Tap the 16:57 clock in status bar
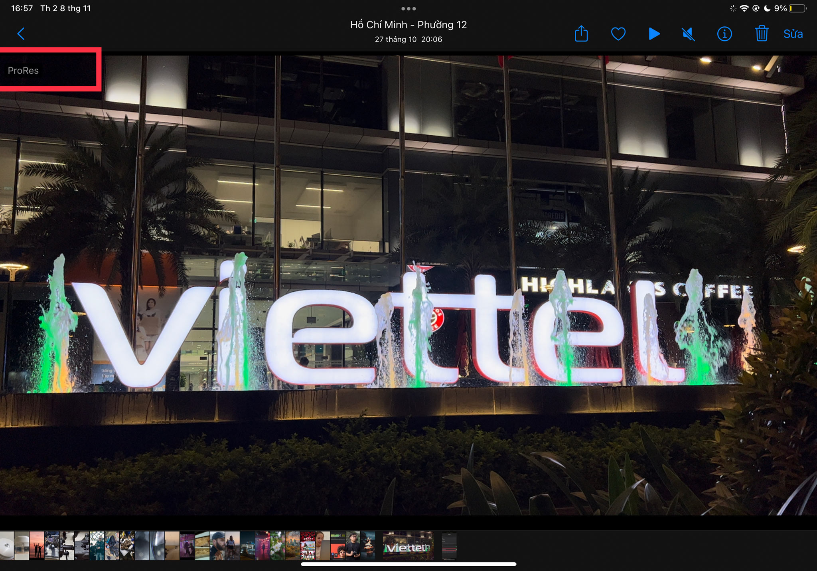Viewport: 817px width, 571px height. coord(22,8)
